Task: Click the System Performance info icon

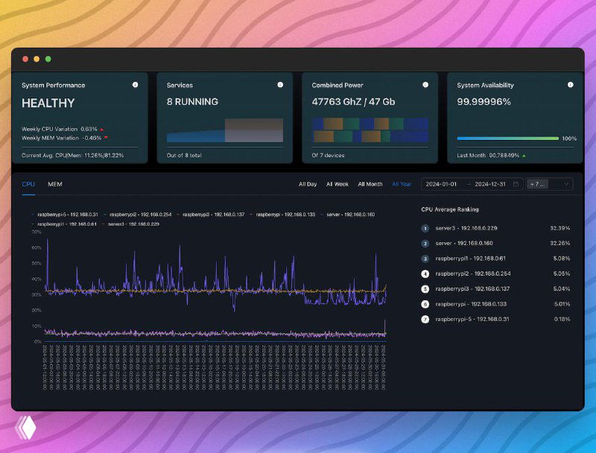Action: tap(136, 84)
